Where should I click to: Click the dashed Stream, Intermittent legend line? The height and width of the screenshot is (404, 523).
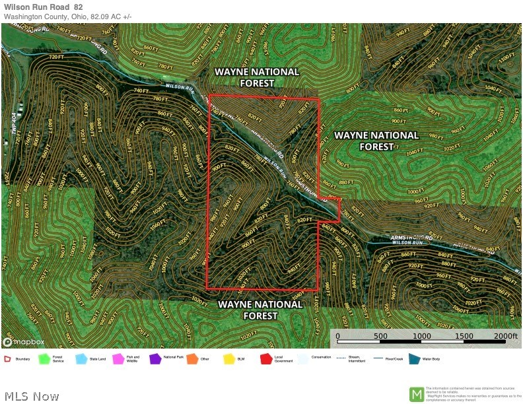(x=341, y=358)
